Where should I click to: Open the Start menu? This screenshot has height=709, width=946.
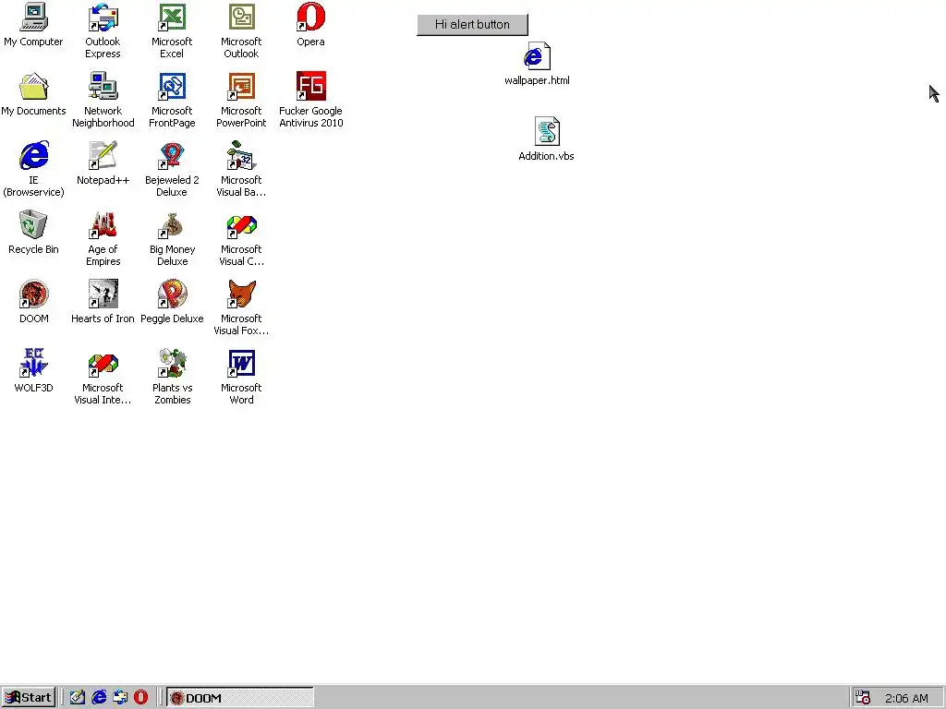pyautogui.click(x=29, y=698)
